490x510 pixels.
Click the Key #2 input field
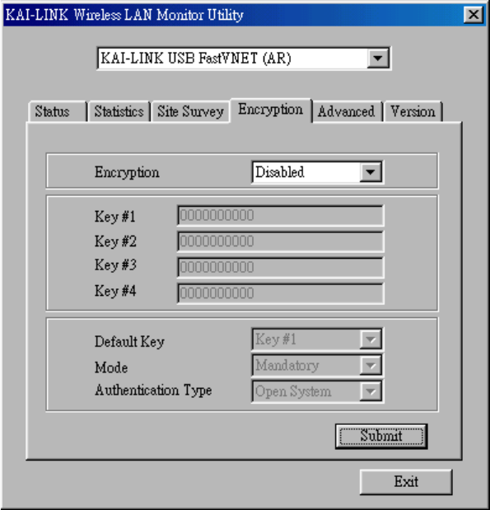pyautogui.click(x=280, y=241)
